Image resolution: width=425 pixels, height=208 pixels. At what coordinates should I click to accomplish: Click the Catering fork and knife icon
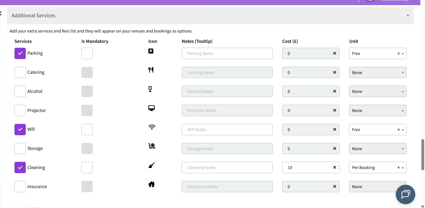(151, 70)
